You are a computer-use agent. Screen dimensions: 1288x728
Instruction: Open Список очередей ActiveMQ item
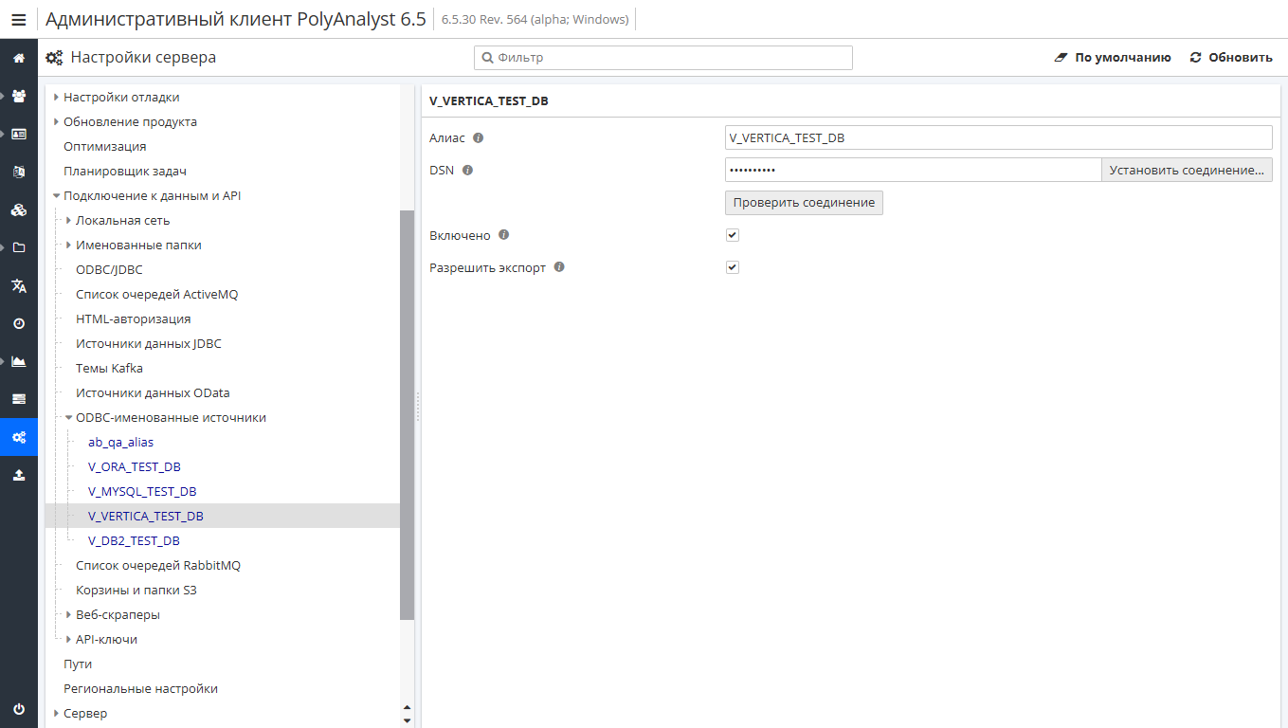point(156,294)
